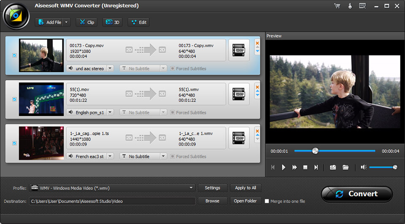Click the output name 00173 - Copy.wmv

(x=196, y=45)
